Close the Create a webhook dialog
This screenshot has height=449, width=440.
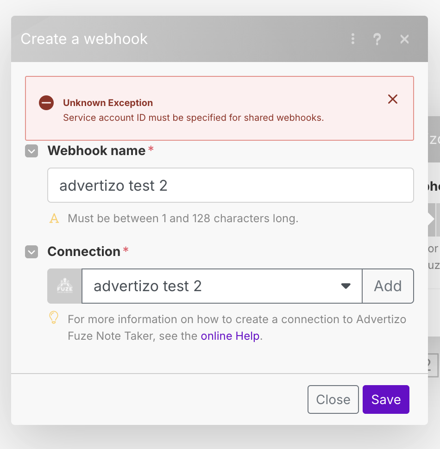[x=405, y=39]
